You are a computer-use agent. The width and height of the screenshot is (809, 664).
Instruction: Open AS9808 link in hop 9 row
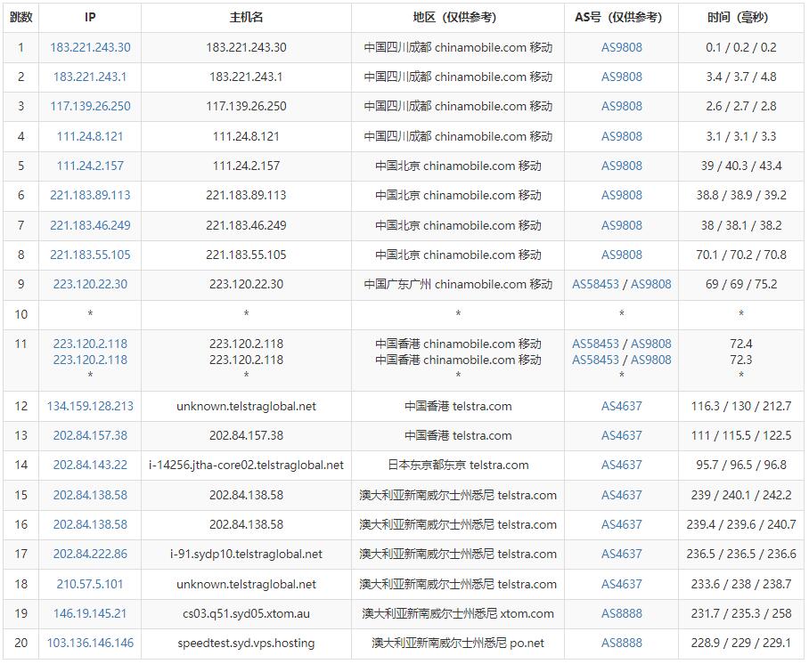[651, 284]
